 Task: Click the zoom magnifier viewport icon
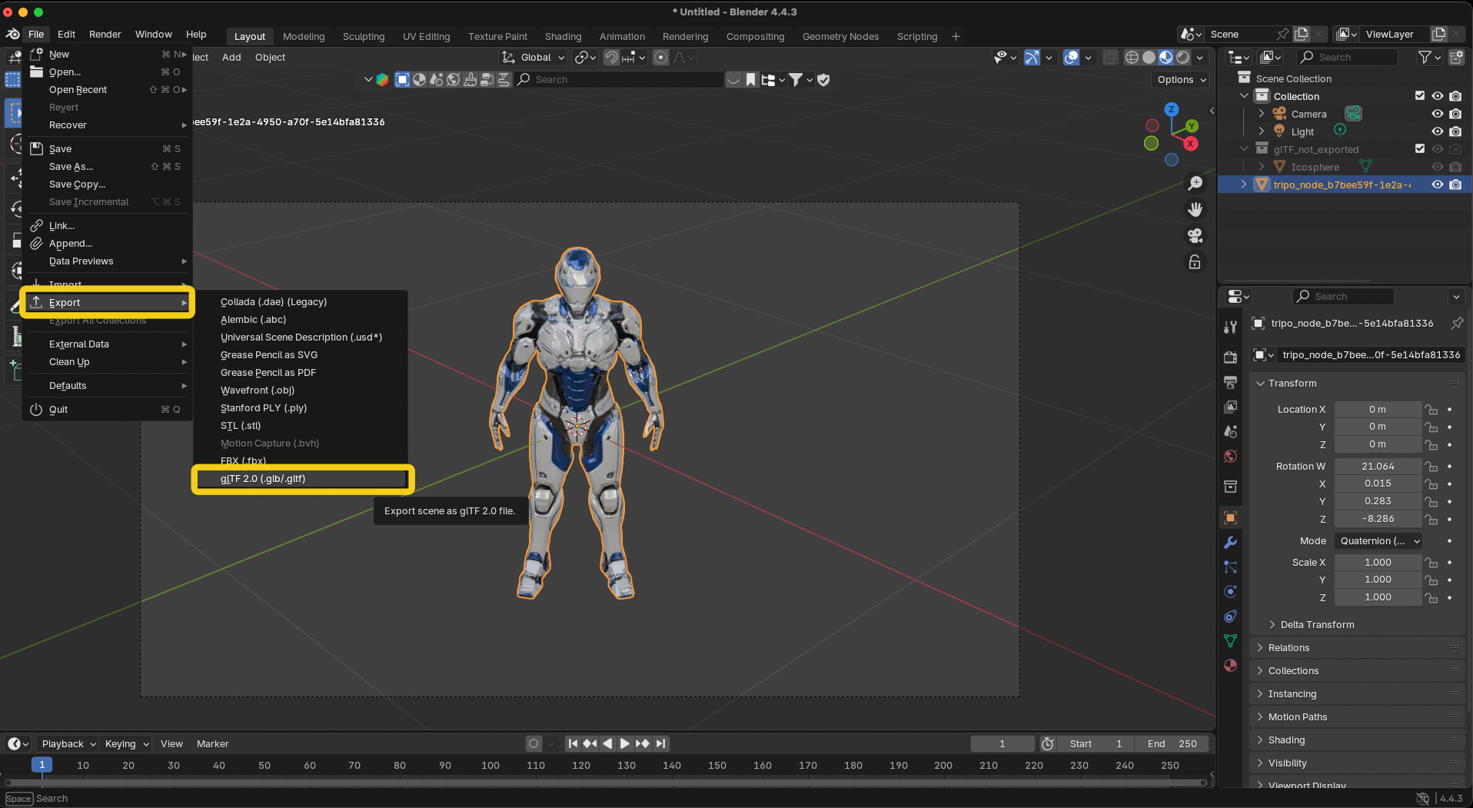click(x=1195, y=183)
